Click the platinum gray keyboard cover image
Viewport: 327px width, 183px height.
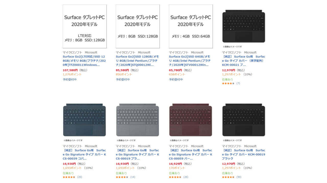pos(138,120)
